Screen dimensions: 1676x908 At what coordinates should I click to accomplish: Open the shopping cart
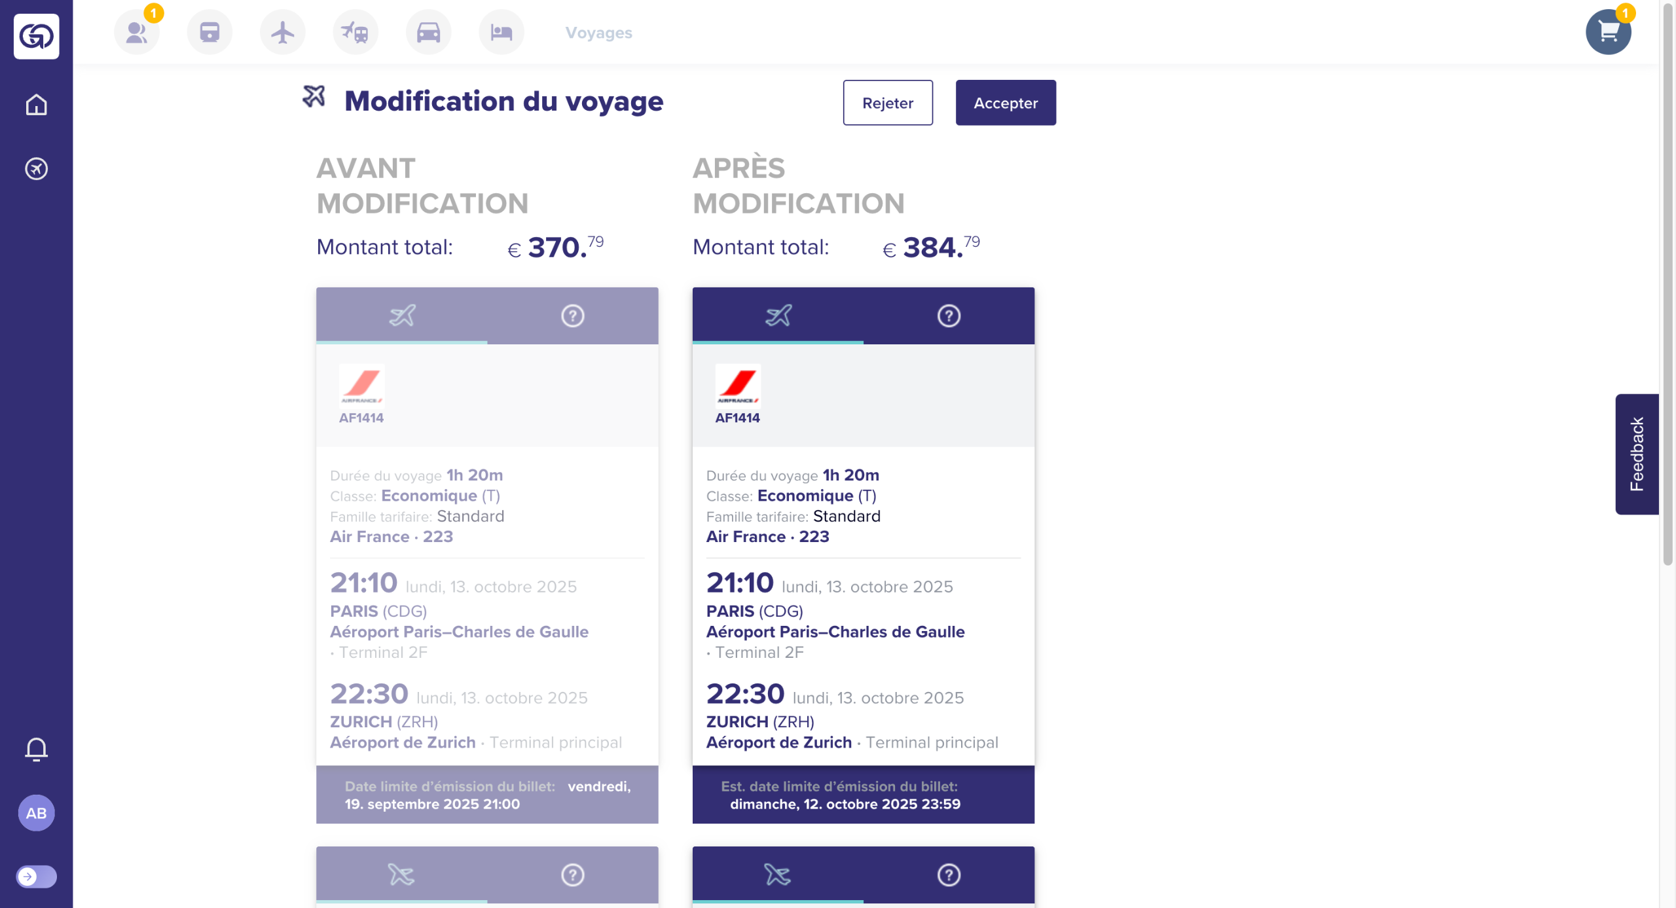(x=1608, y=32)
